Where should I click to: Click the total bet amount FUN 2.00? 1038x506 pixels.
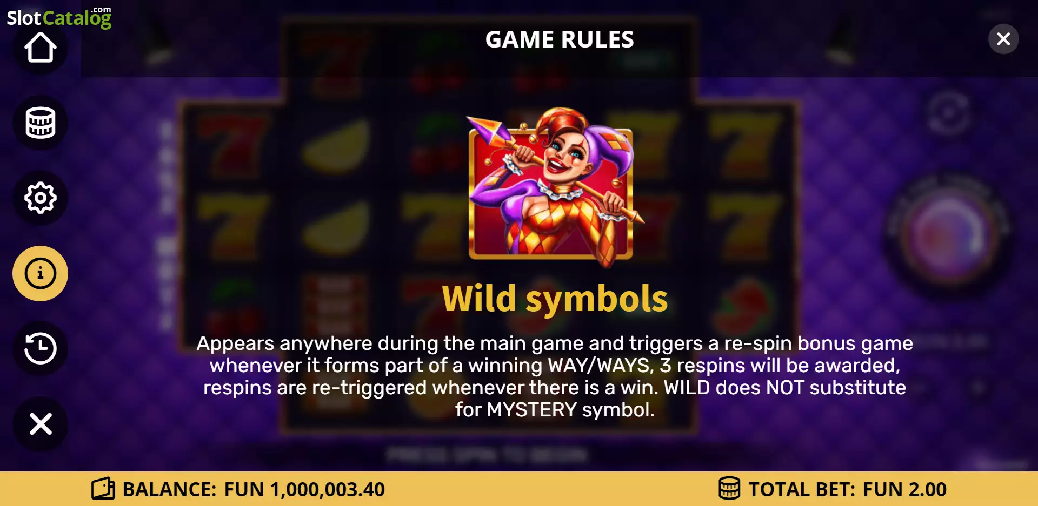point(904,489)
